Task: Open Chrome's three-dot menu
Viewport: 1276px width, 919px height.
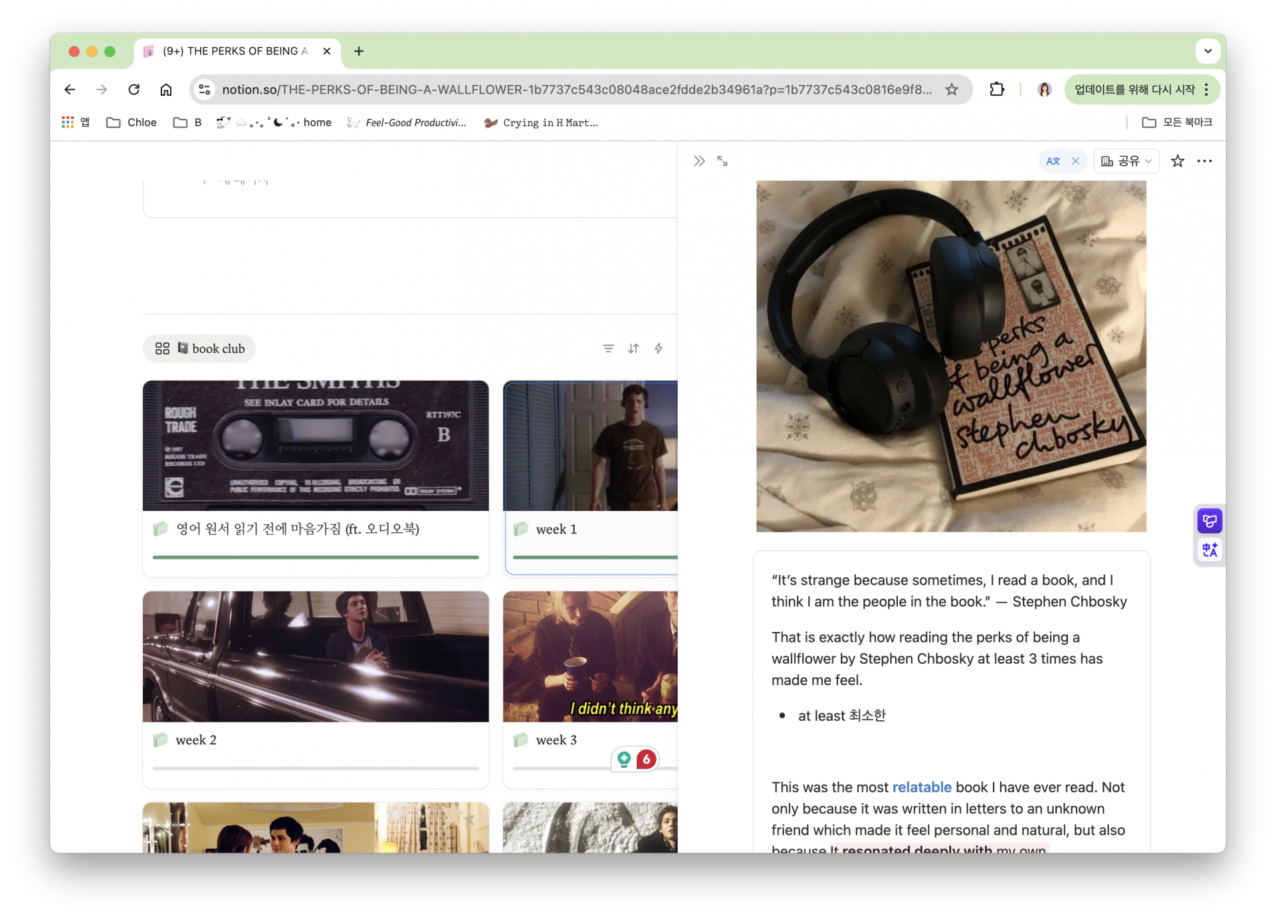Action: click(x=1207, y=90)
